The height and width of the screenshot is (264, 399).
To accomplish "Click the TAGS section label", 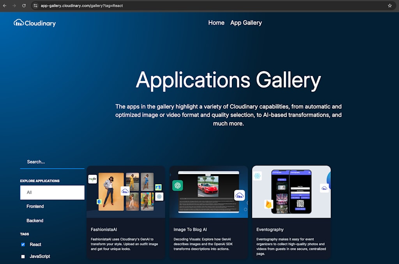I will click(25, 234).
